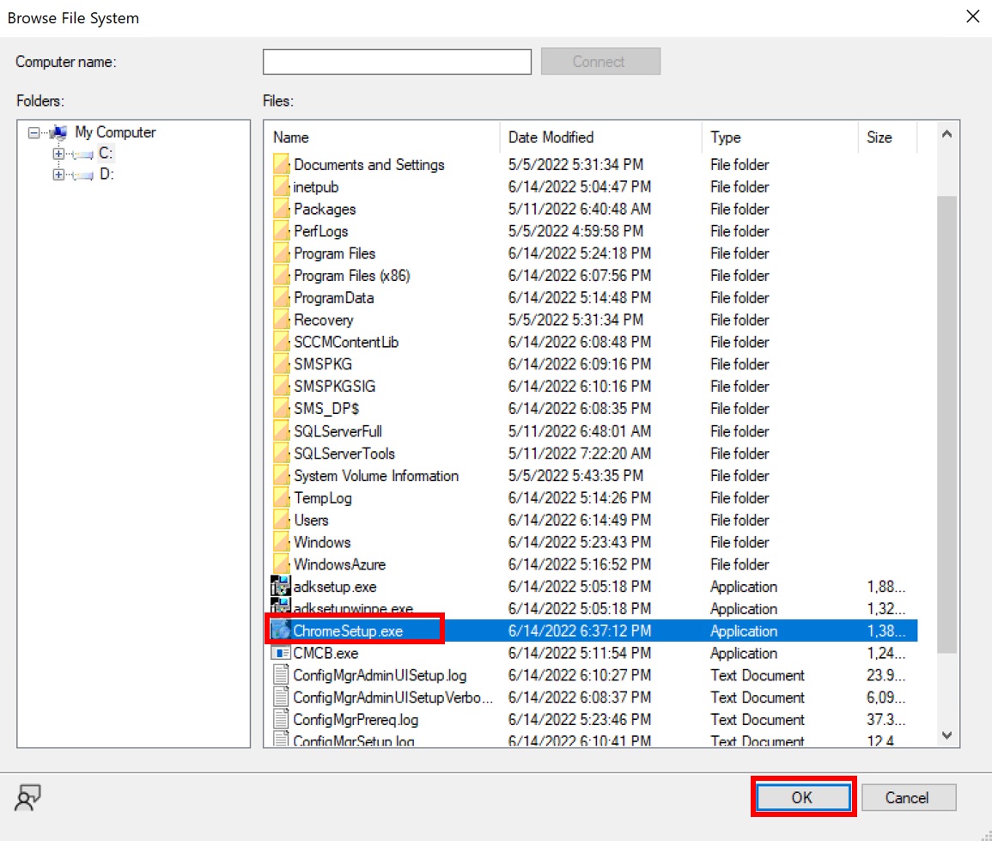Click the My Computer icon in folder tree
This screenshot has height=841, width=992.
click(x=59, y=132)
